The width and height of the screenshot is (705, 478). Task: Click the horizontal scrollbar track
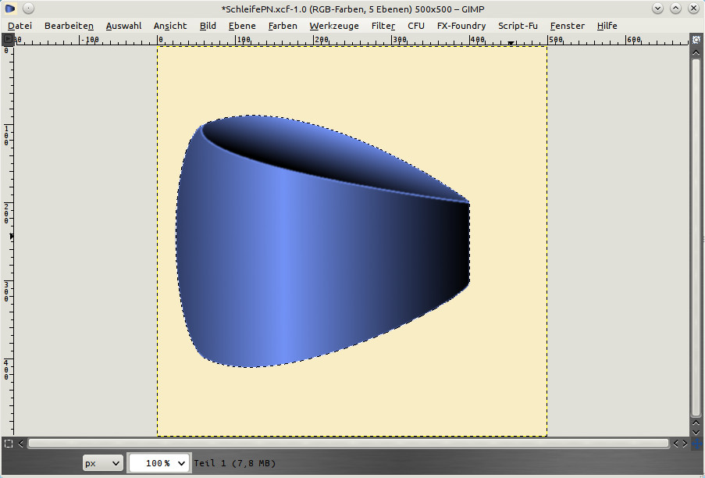[x=351, y=443]
